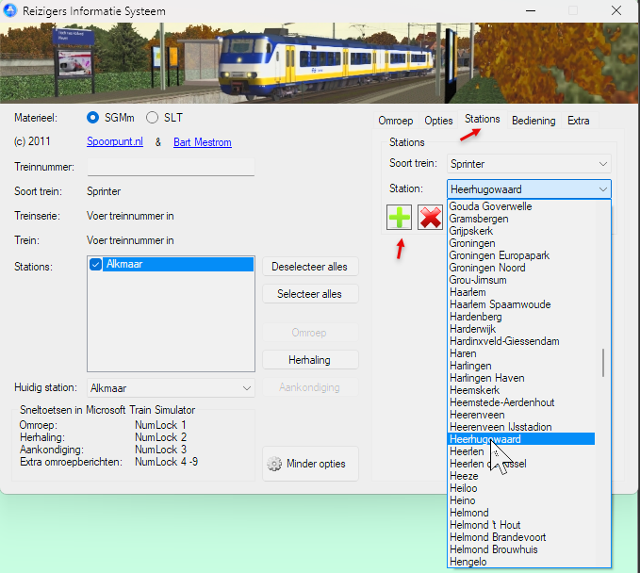Screen dimensions: 640x573
Task: Choose Helmond Brandevoort from the list
Action: pyautogui.click(x=521, y=537)
